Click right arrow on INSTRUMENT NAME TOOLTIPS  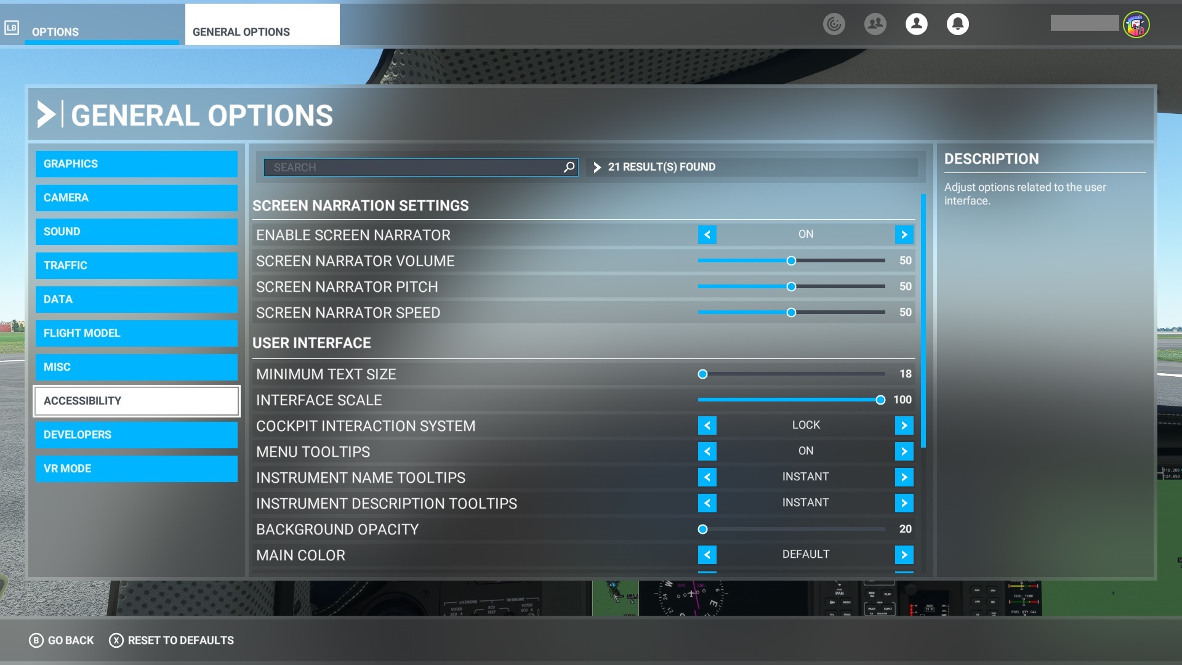point(904,477)
